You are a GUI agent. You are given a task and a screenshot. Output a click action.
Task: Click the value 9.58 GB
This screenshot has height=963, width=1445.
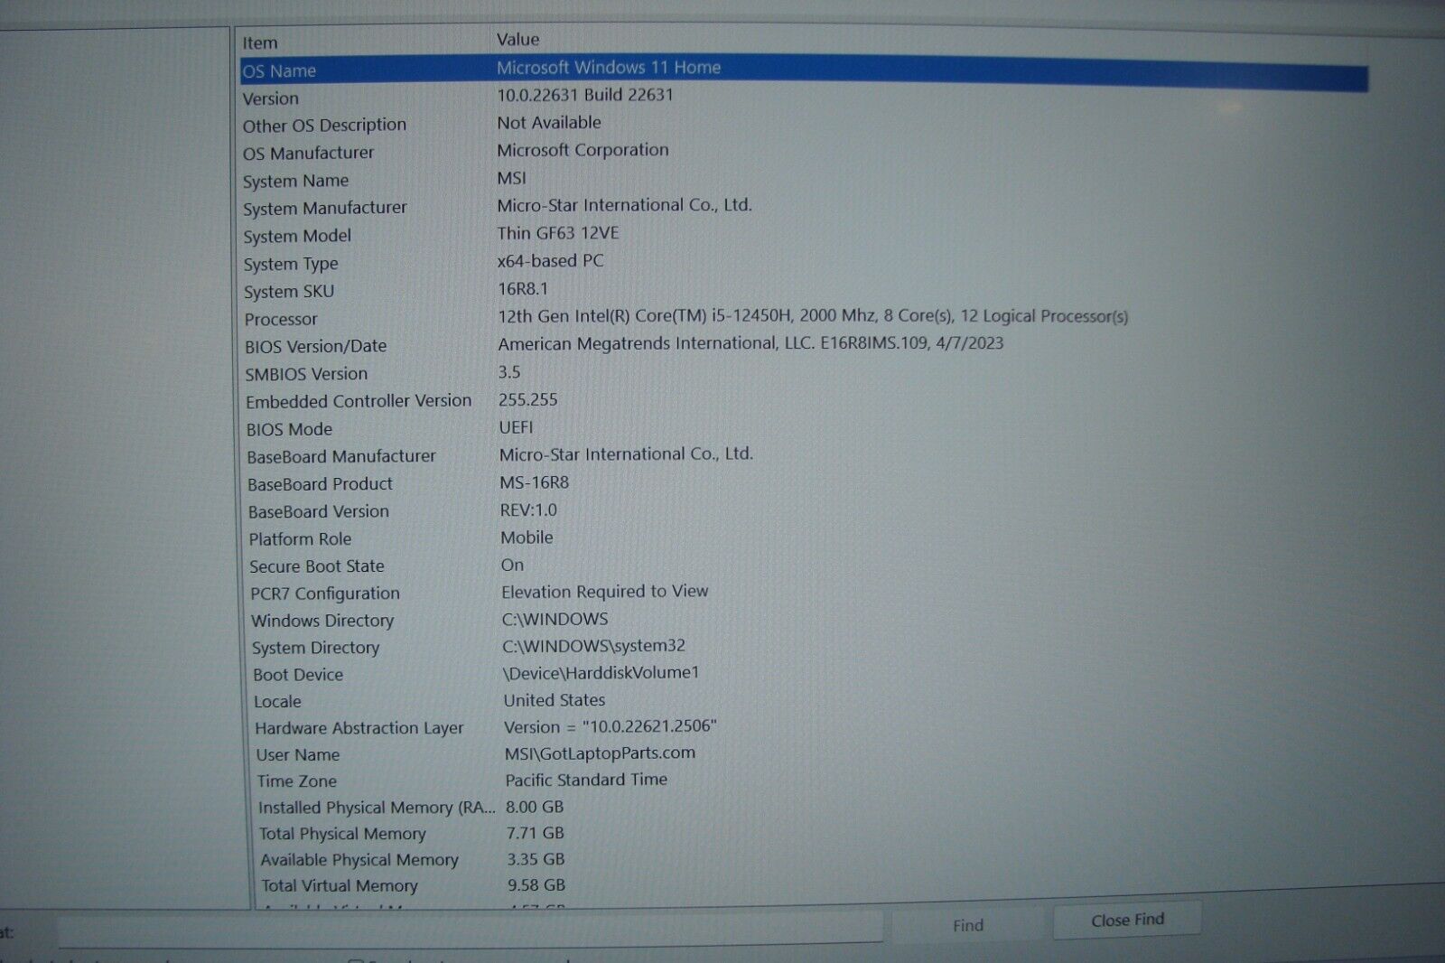tap(536, 885)
